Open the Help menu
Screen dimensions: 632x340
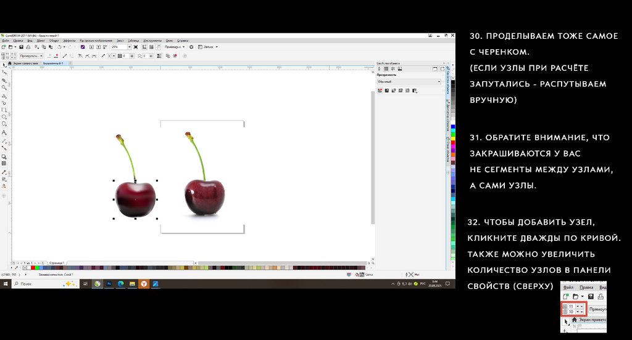[x=183, y=41]
